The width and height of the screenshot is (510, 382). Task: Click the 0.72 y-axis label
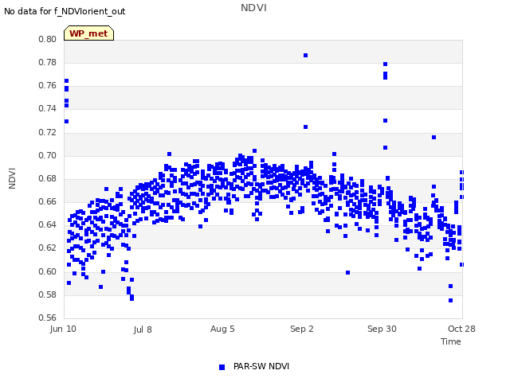coord(47,132)
